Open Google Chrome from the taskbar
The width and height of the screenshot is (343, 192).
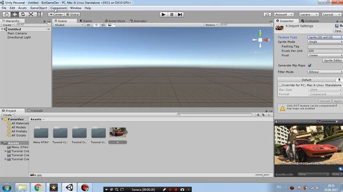(38, 187)
